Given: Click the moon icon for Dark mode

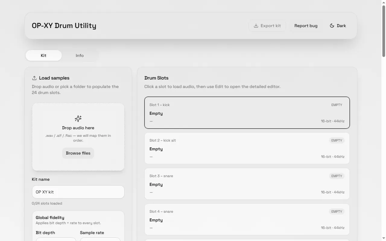Looking at the screenshot, I should (x=332, y=26).
